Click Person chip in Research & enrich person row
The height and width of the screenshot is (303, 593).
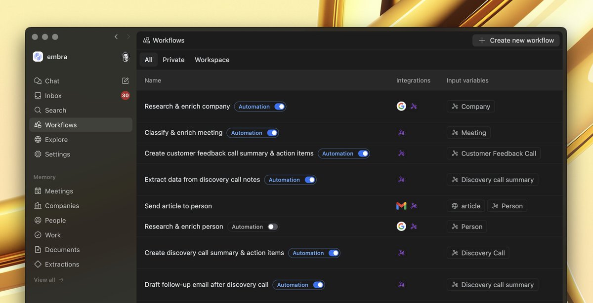(x=467, y=227)
